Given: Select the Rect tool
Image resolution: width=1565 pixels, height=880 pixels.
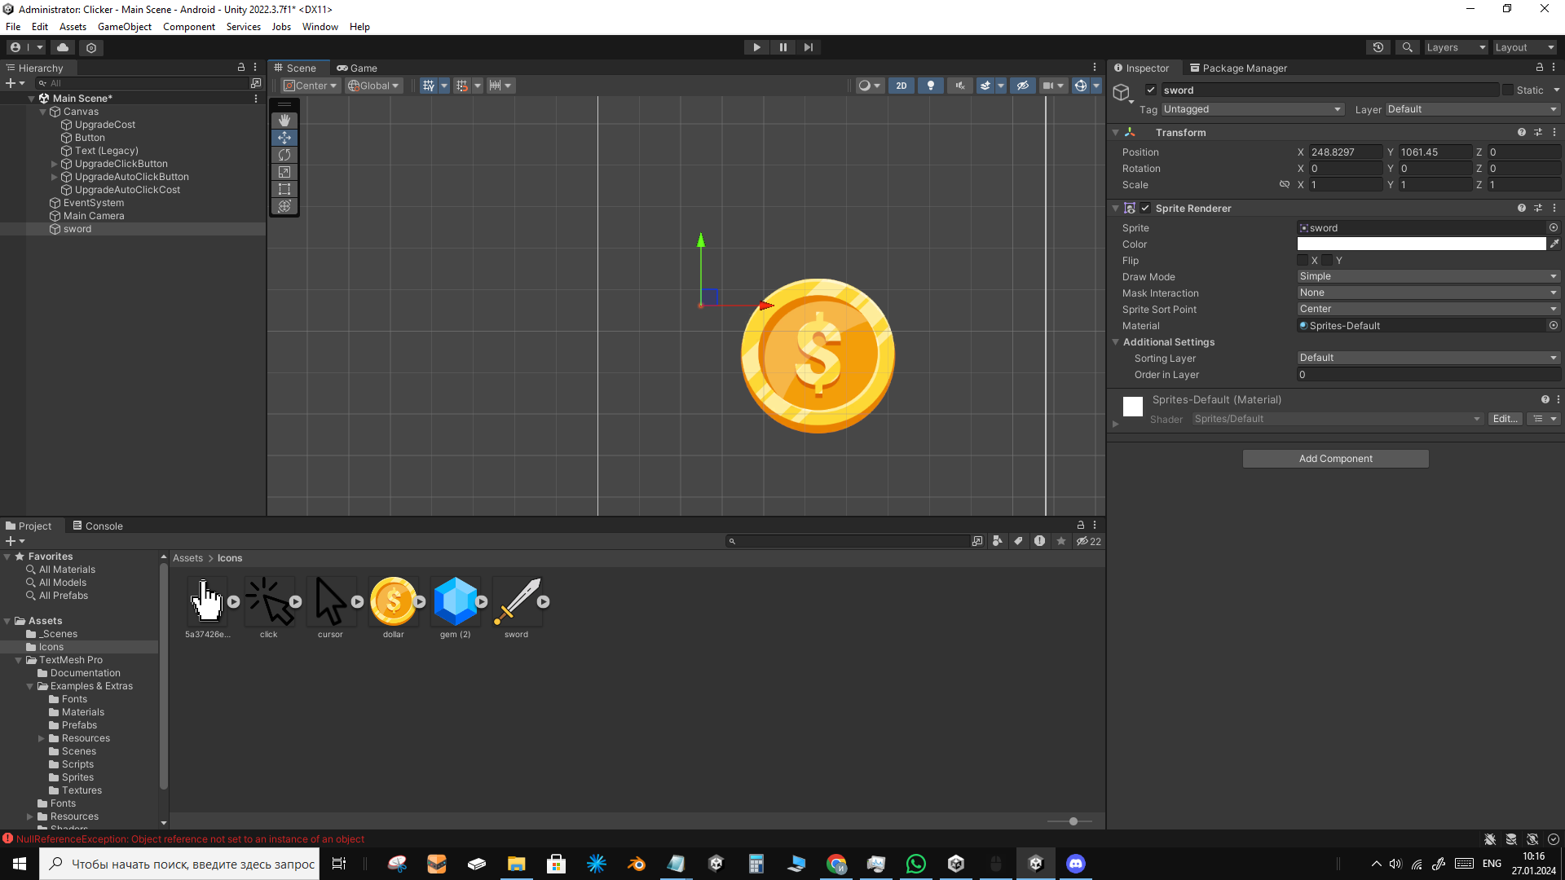Looking at the screenshot, I should click(284, 189).
